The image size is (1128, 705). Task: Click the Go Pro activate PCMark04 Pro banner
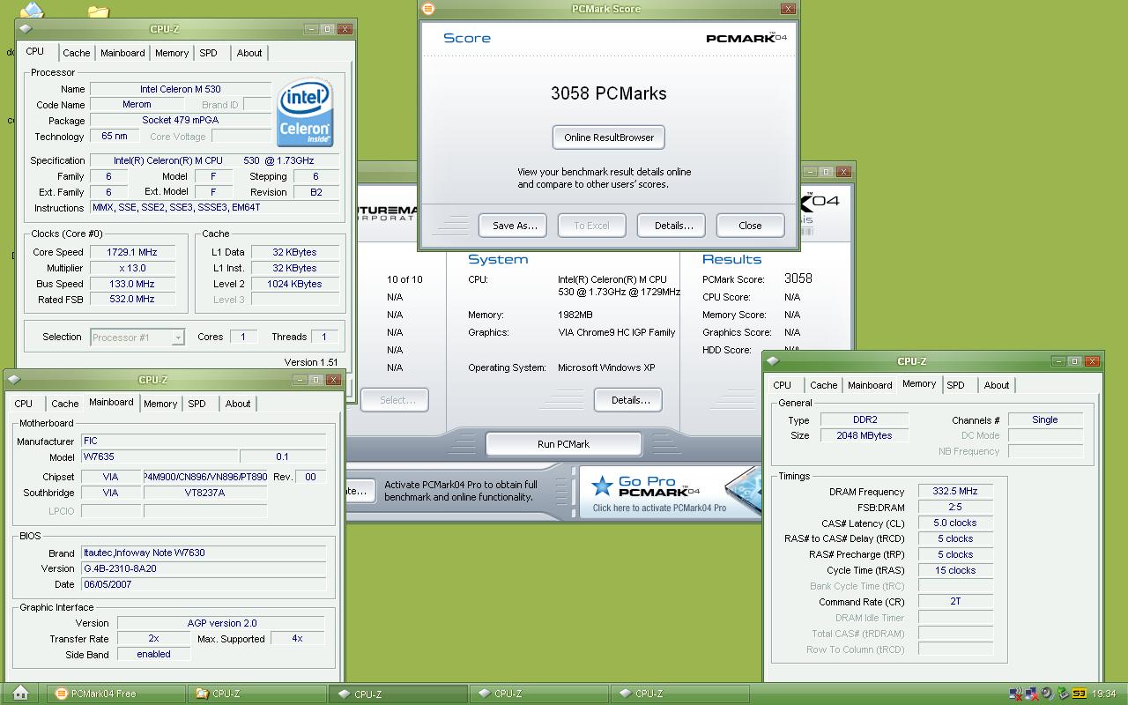[670, 492]
